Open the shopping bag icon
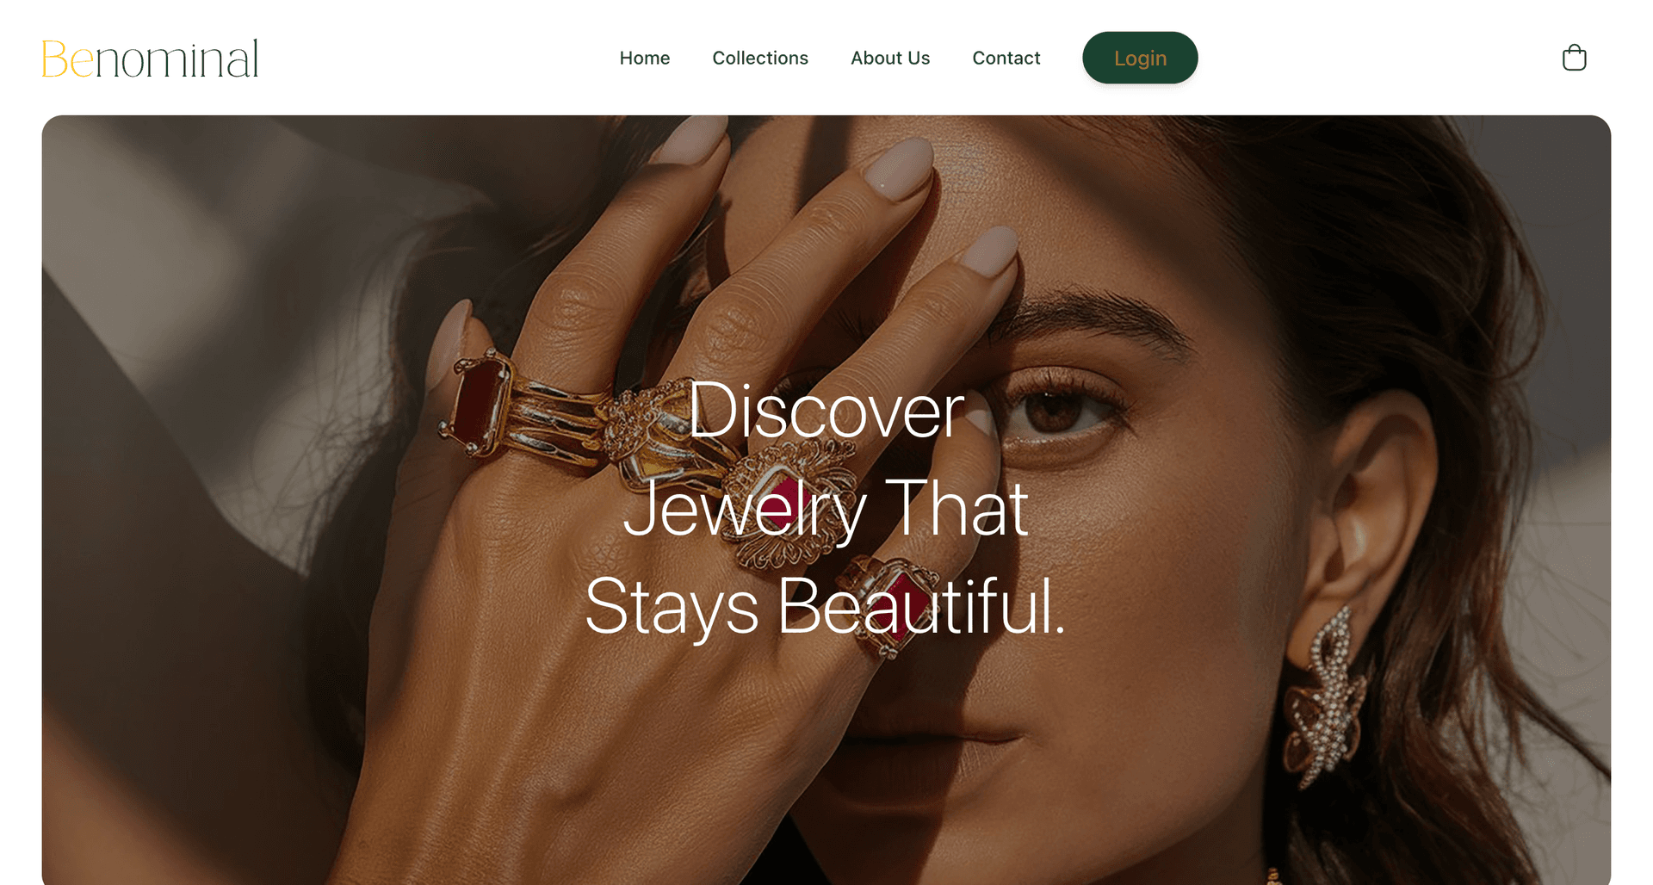The image size is (1653, 885). coord(1574,58)
